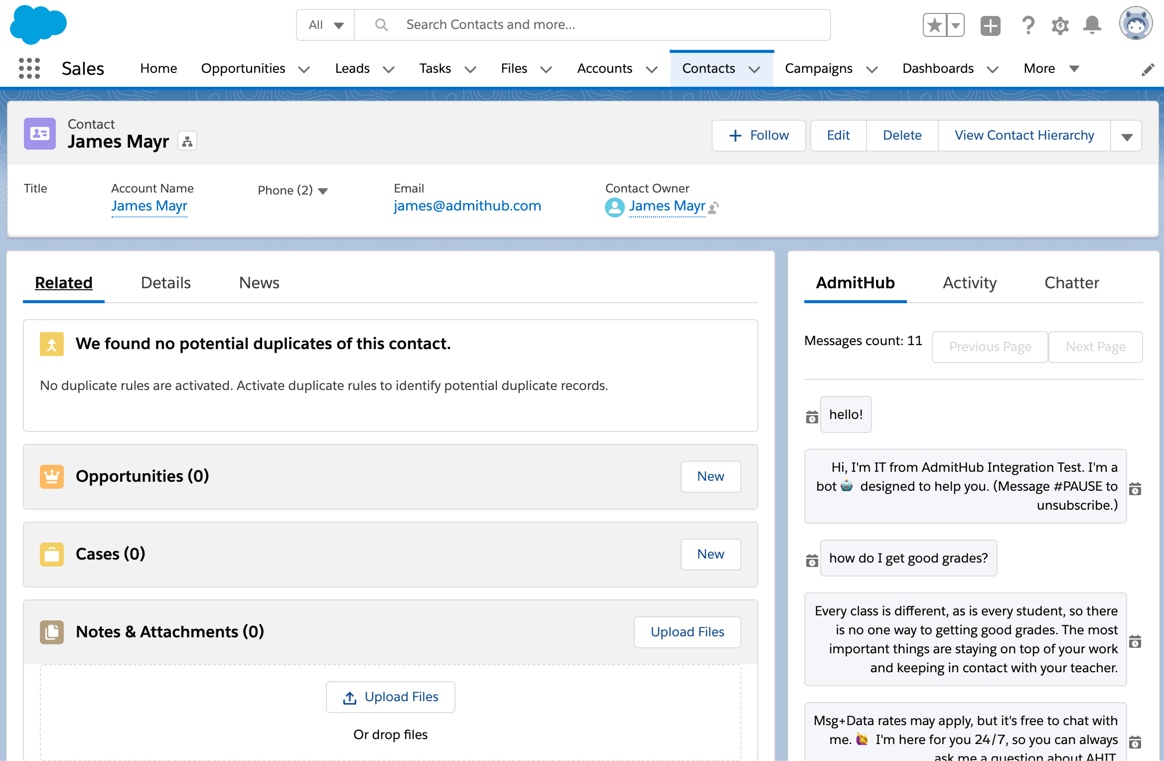Switch to the Details tab
1164x761 pixels.
[x=166, y=283]
